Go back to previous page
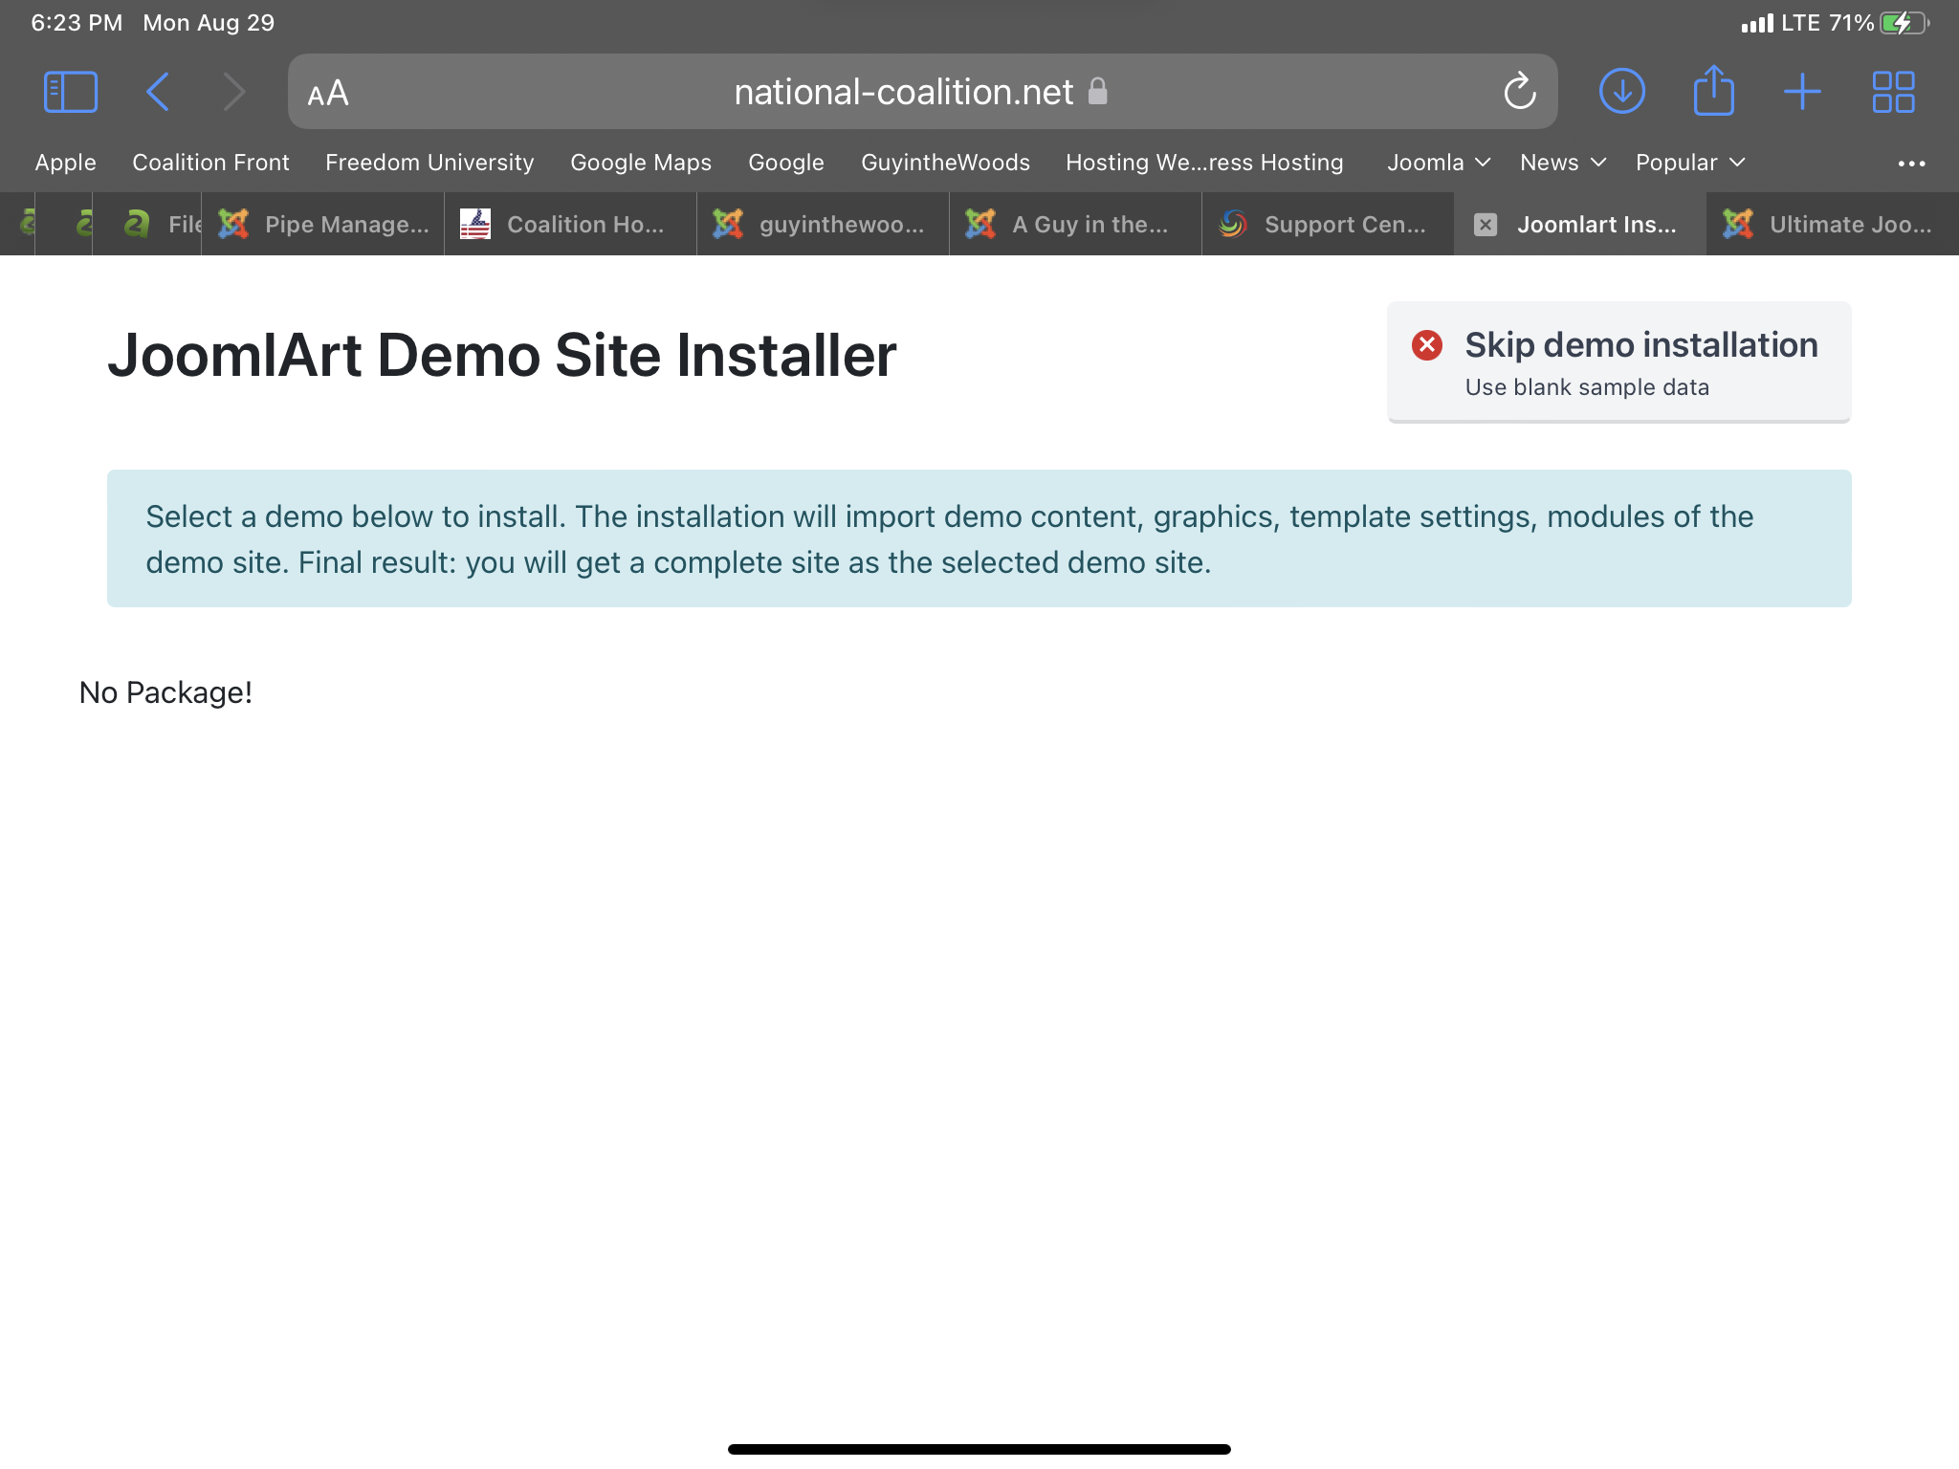Image resolution: width=1959 pixels, height=1469 pixels. [158, 92]
